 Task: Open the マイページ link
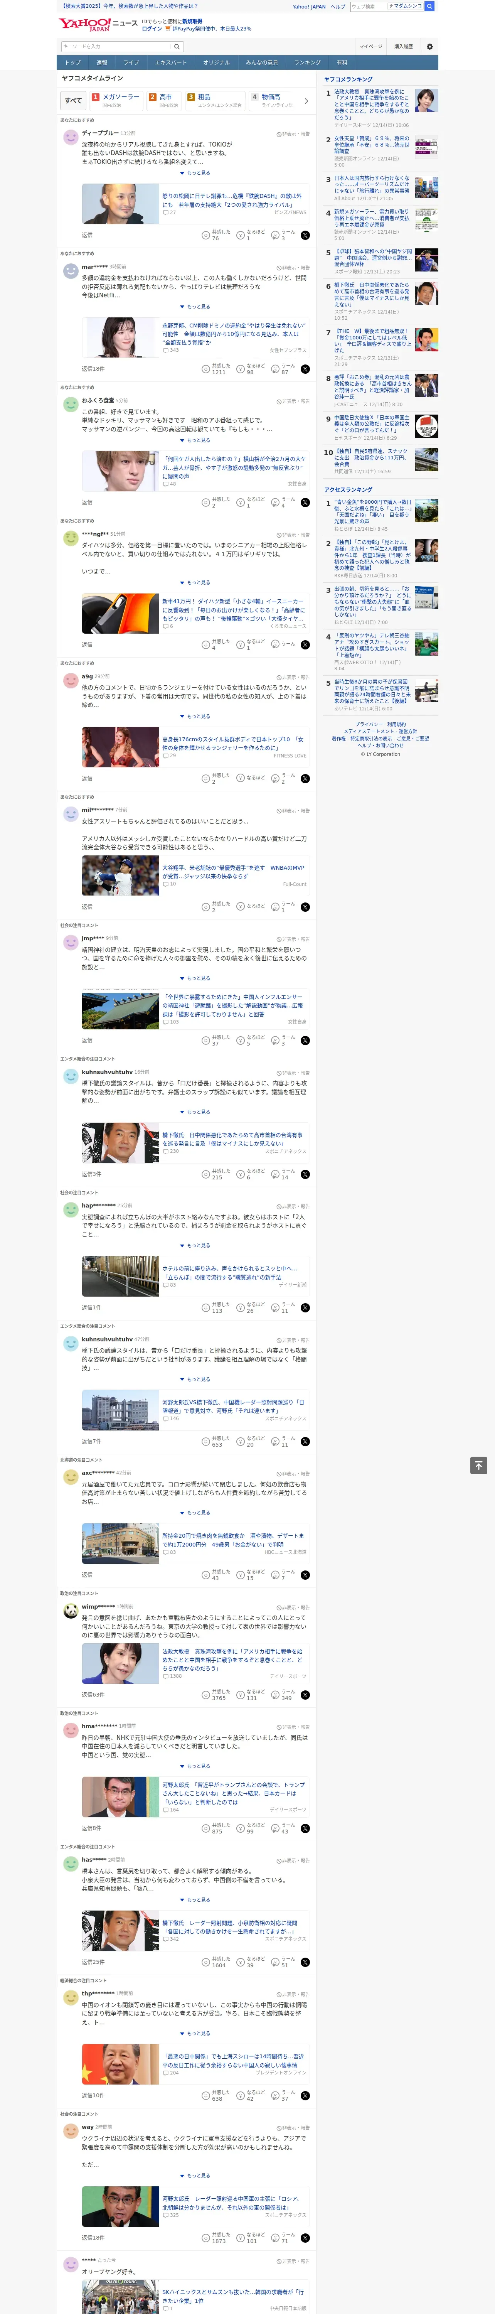pyautogui.click(x=371, y=46)
